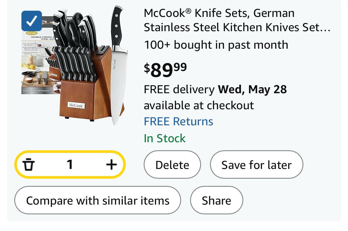Open the McCook Knife Sets product title
Image resolution: width=348 pixels, height=231 pixels.
coord(237,20)
